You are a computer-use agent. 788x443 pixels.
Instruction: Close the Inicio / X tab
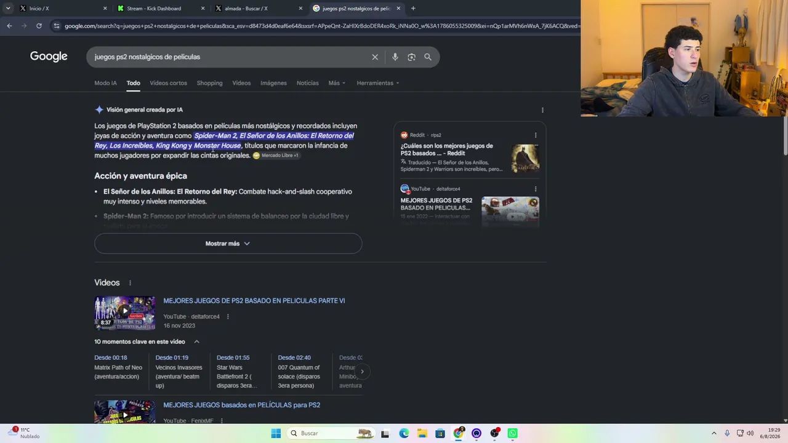(x=105, y=9)
